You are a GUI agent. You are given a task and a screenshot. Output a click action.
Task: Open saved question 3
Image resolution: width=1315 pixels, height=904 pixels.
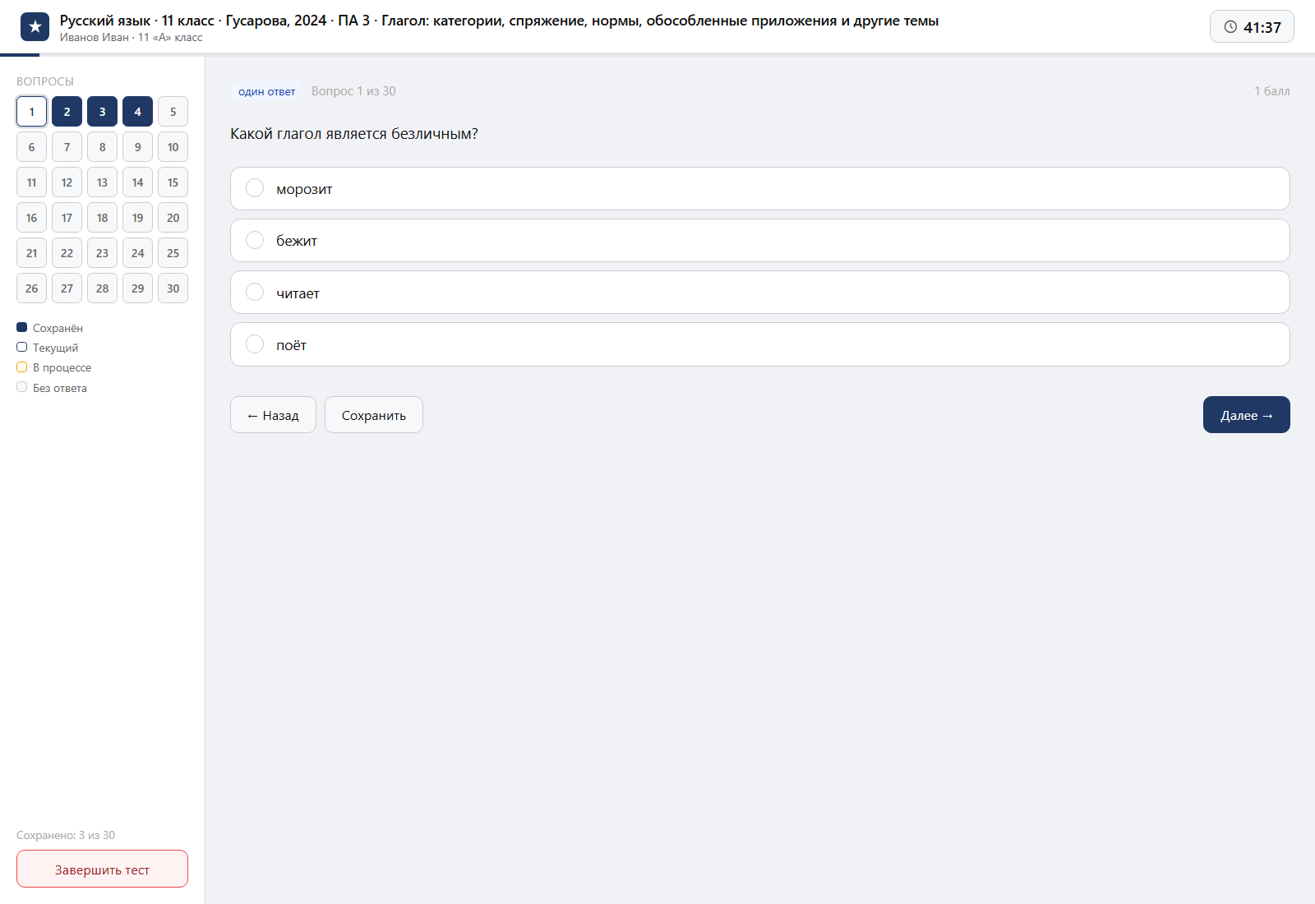pos(102,112)
